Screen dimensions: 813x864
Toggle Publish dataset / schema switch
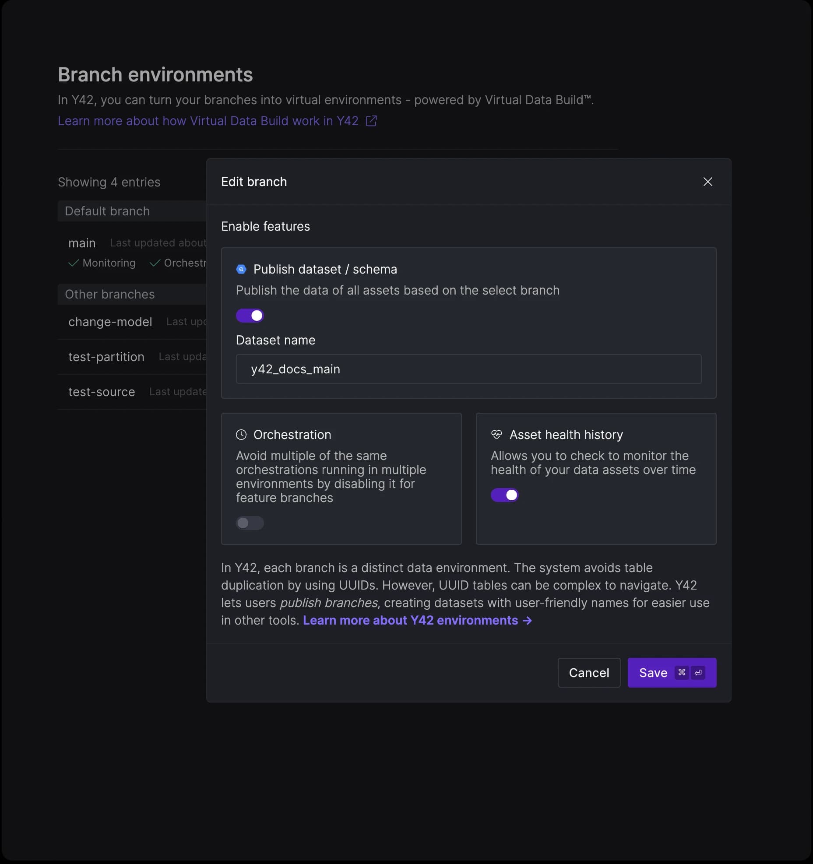pos(250,315)
